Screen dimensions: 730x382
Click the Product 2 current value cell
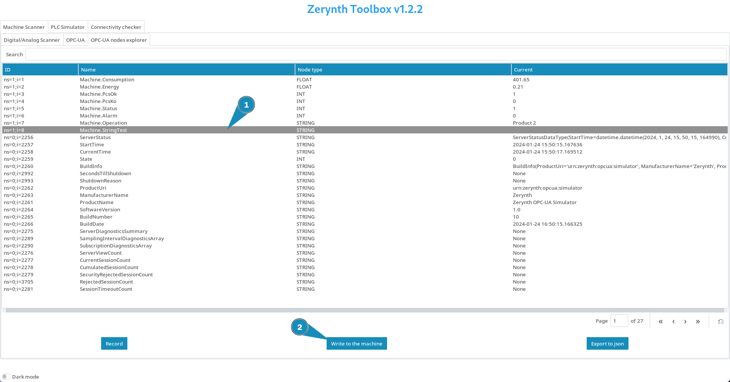tap(524, 123)
